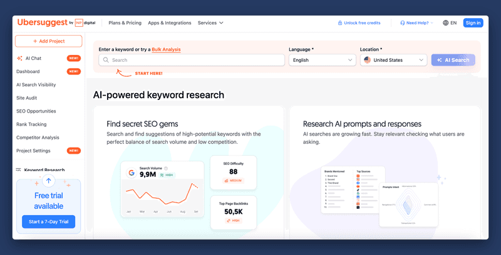Open the Language dropdown showing English
This screenshot has height=255, width=501.
click(x=323, y=60)
